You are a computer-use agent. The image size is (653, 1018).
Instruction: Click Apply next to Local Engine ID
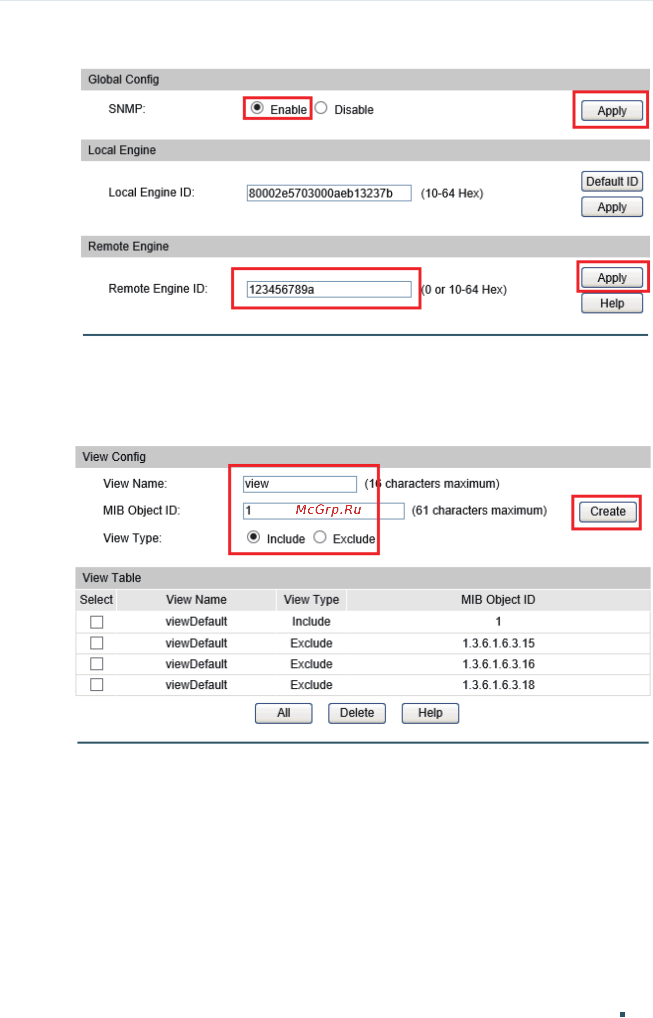[612, 207]
